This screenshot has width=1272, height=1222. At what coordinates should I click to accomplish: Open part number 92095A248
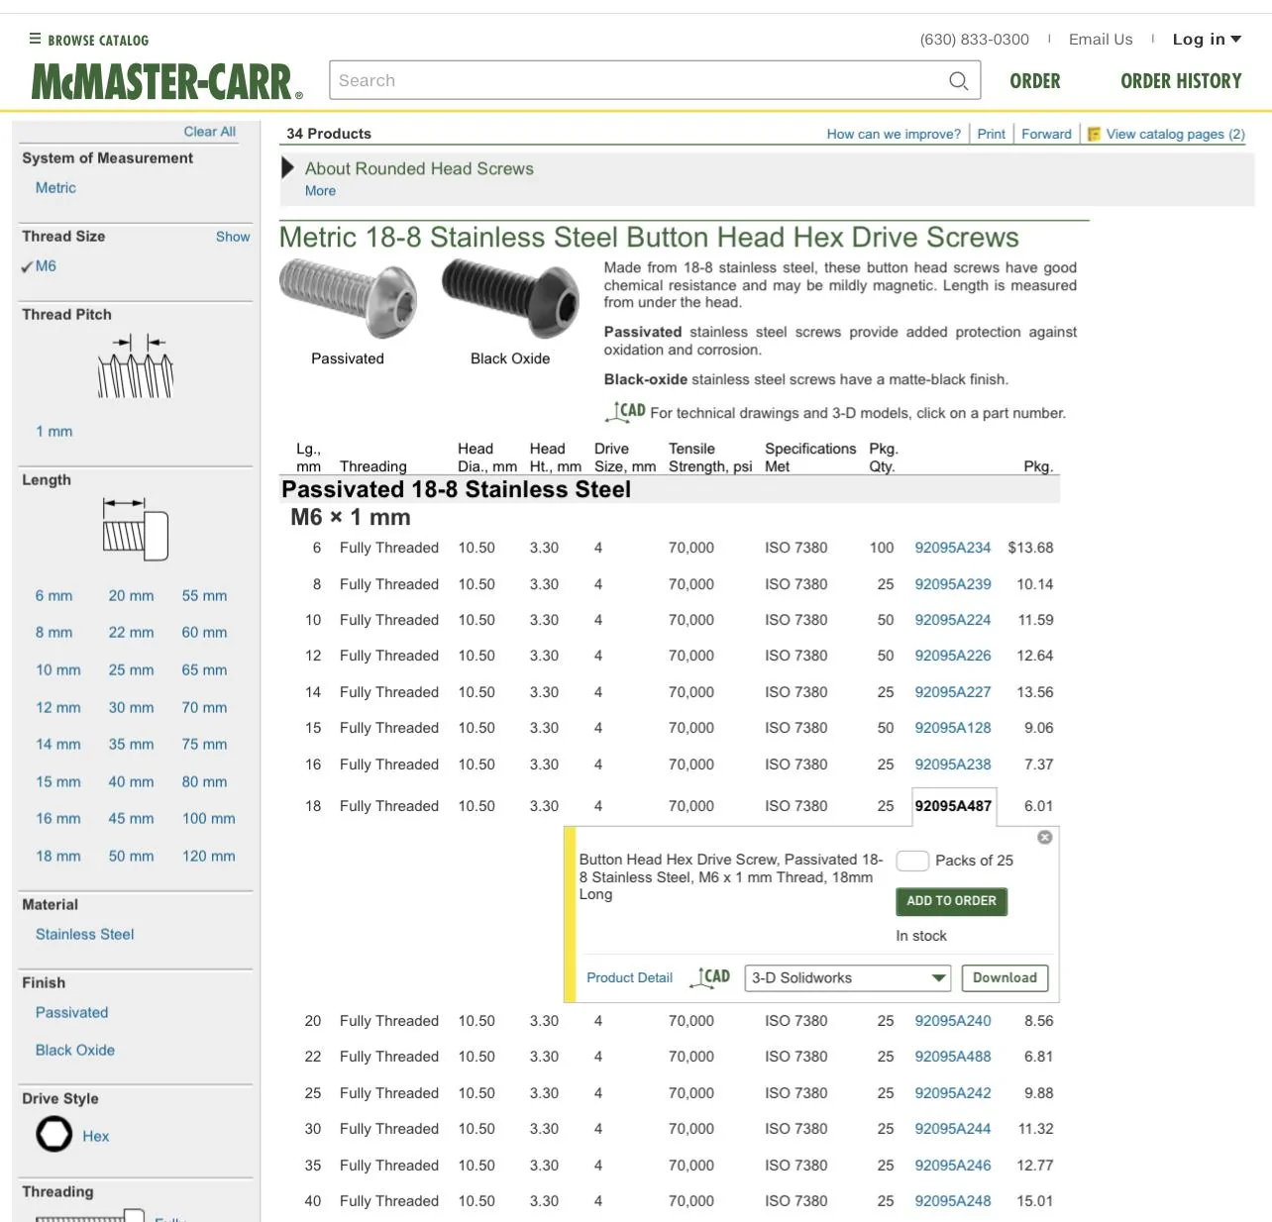(x=953, y=1201)
